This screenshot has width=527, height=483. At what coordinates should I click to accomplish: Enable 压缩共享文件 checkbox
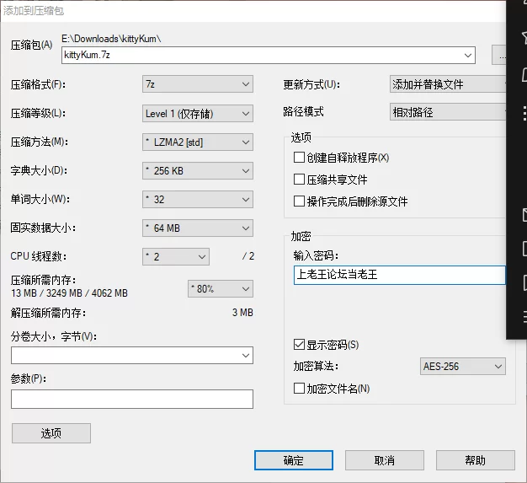point(299,180)
